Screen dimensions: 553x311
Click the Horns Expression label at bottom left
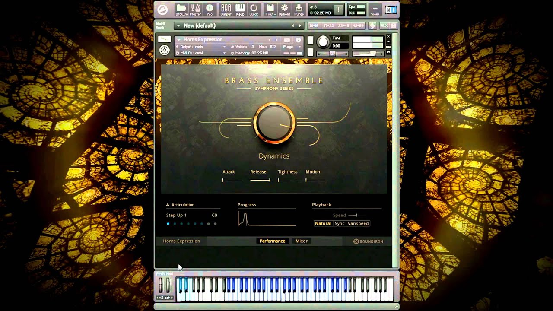[x=181, y=241]
